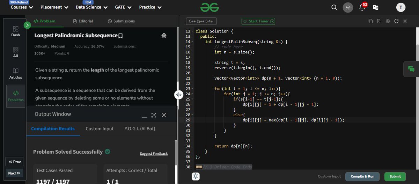Collapse the code fold arrow at line 14
419x184 pixels.
pyautogui.click(x=192, y=42)
